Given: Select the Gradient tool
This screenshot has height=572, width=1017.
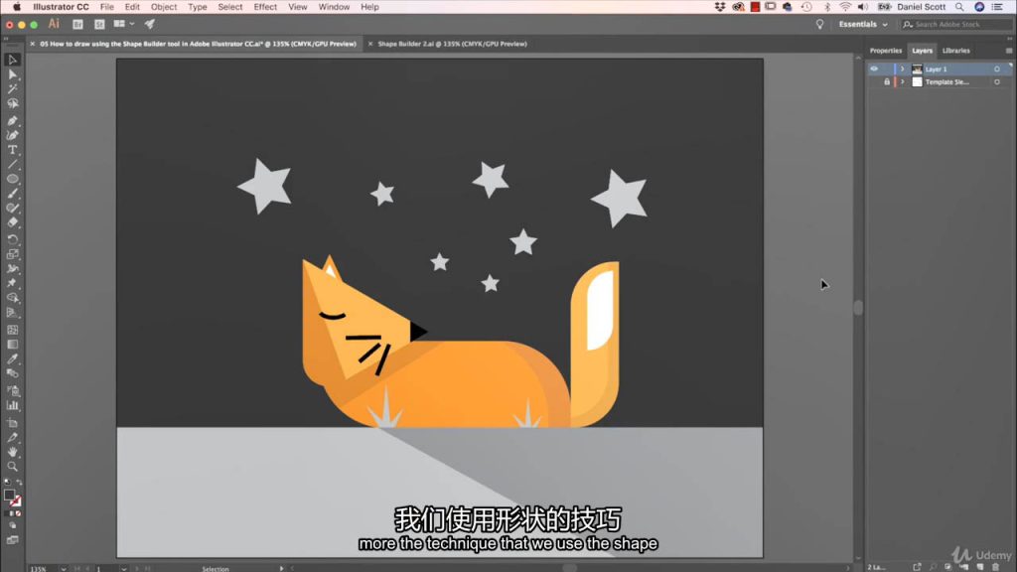Looking at the screenshot, I should [x=12, y=345].
